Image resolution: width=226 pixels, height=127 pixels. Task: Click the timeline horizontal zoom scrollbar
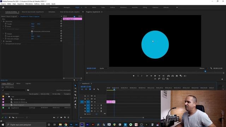(112, 117)
